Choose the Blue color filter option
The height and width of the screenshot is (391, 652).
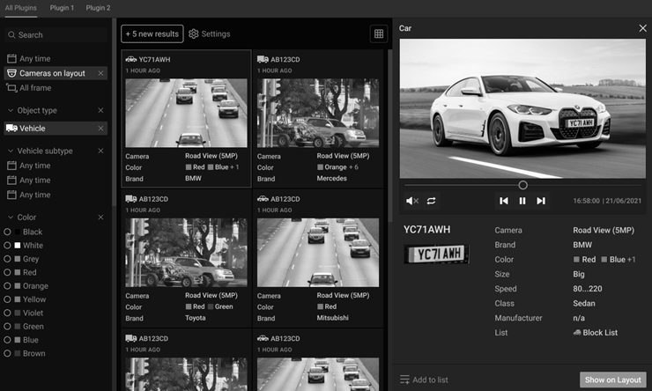(8, 340)
